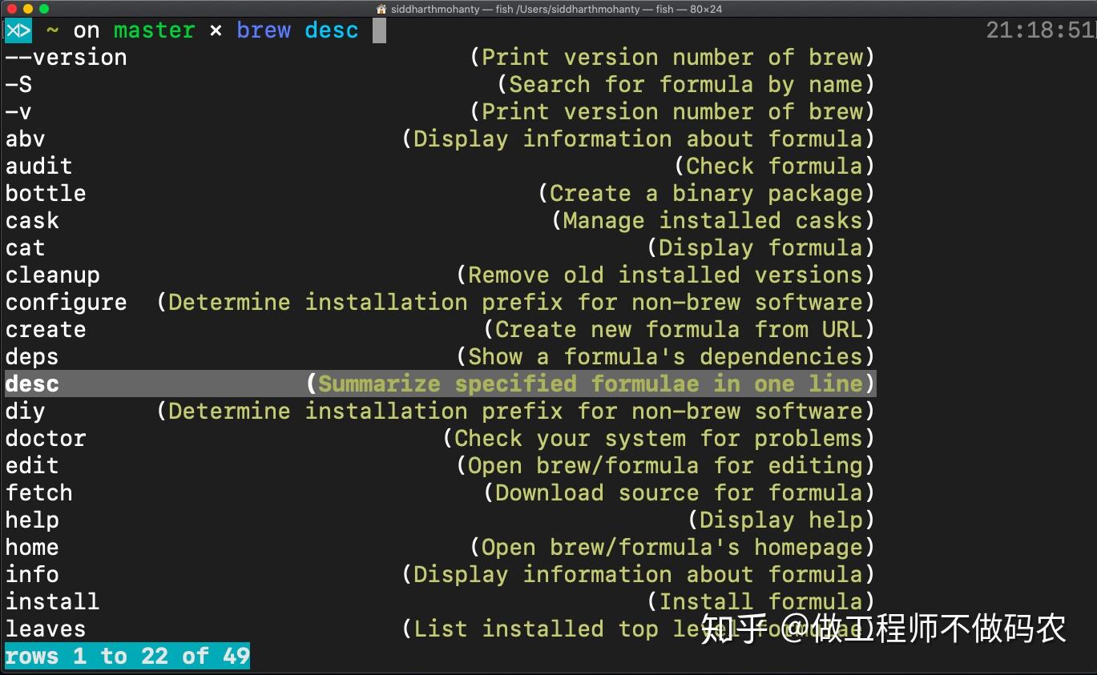Click 'Remove old installed versions' description
Screen dimensions: 1097x675
pyautogui.click(x=666, y=275)
